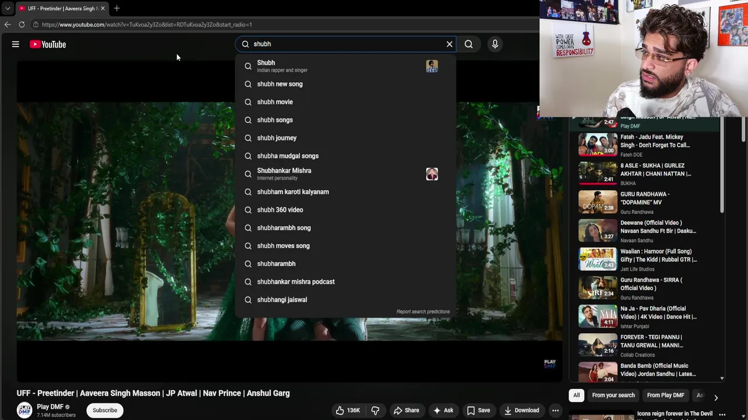
Task: Choose suggestion shubhangi jaiswal
Action: pyautogui.click(x=345, y=300)
